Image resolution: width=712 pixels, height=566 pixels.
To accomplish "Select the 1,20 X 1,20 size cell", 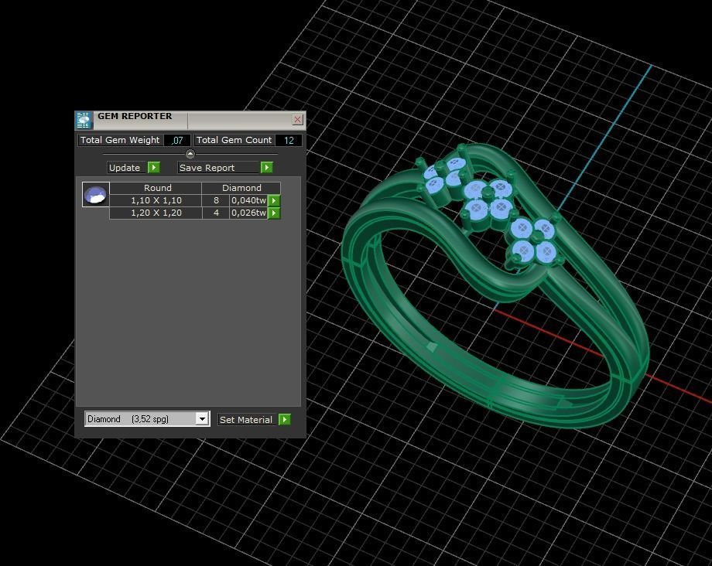I will pos(156,213).
